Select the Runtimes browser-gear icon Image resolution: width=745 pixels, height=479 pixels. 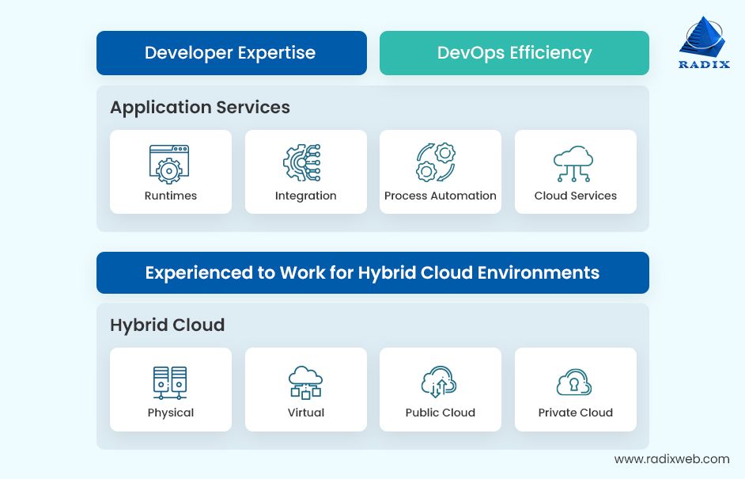point(171,162)
